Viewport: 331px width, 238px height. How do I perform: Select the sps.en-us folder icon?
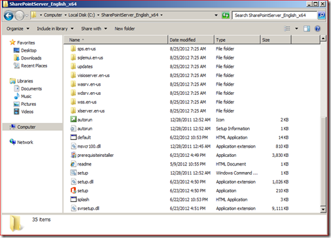(x=73, y=49)
